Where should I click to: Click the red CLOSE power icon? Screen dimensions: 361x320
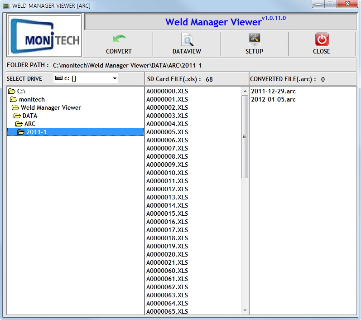pos(322,39)
